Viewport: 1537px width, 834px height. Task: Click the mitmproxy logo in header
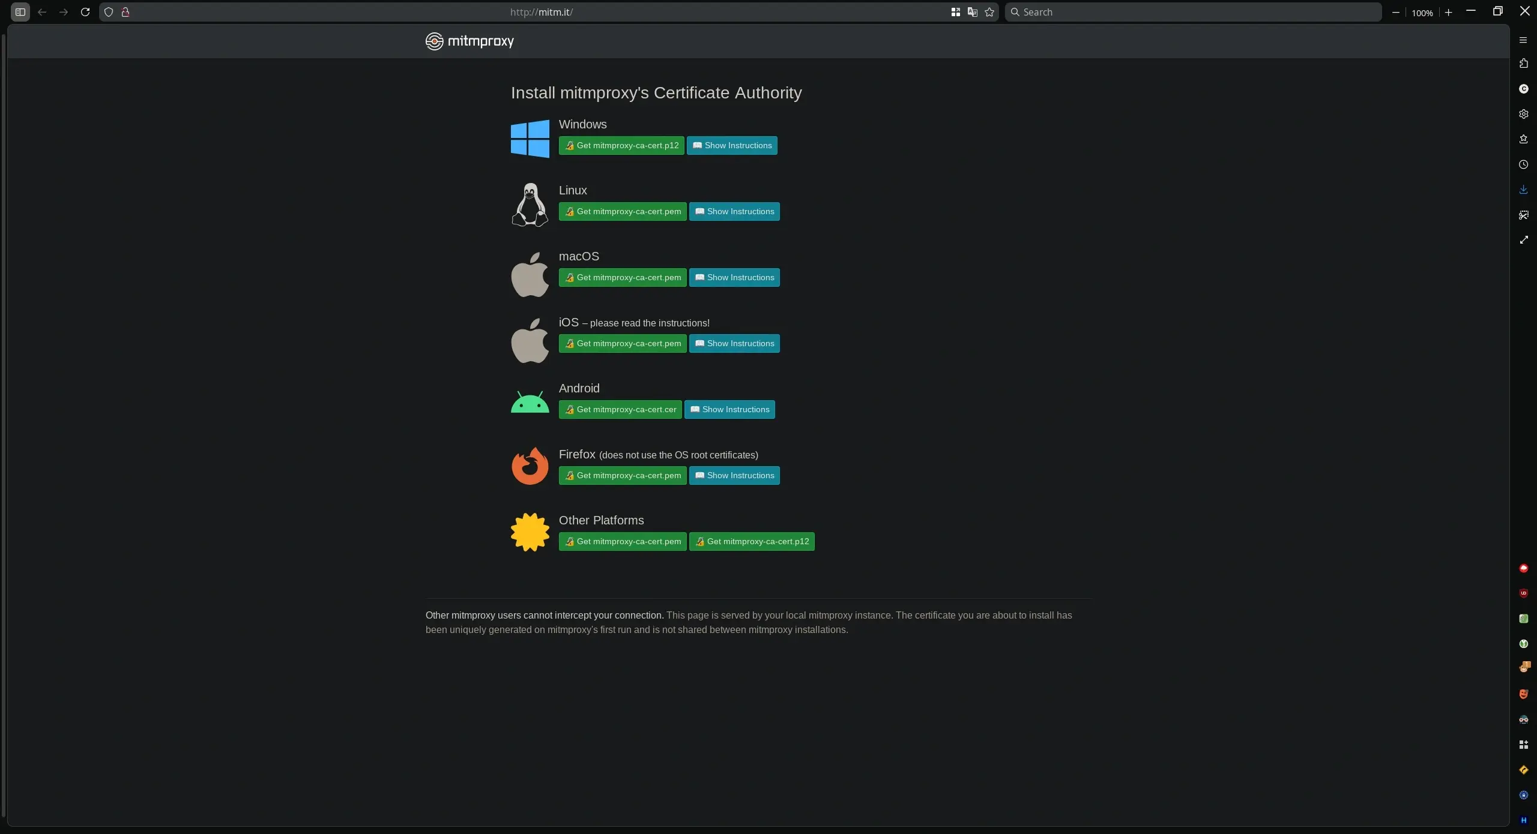pyautogui.click(x=470, y=41)
